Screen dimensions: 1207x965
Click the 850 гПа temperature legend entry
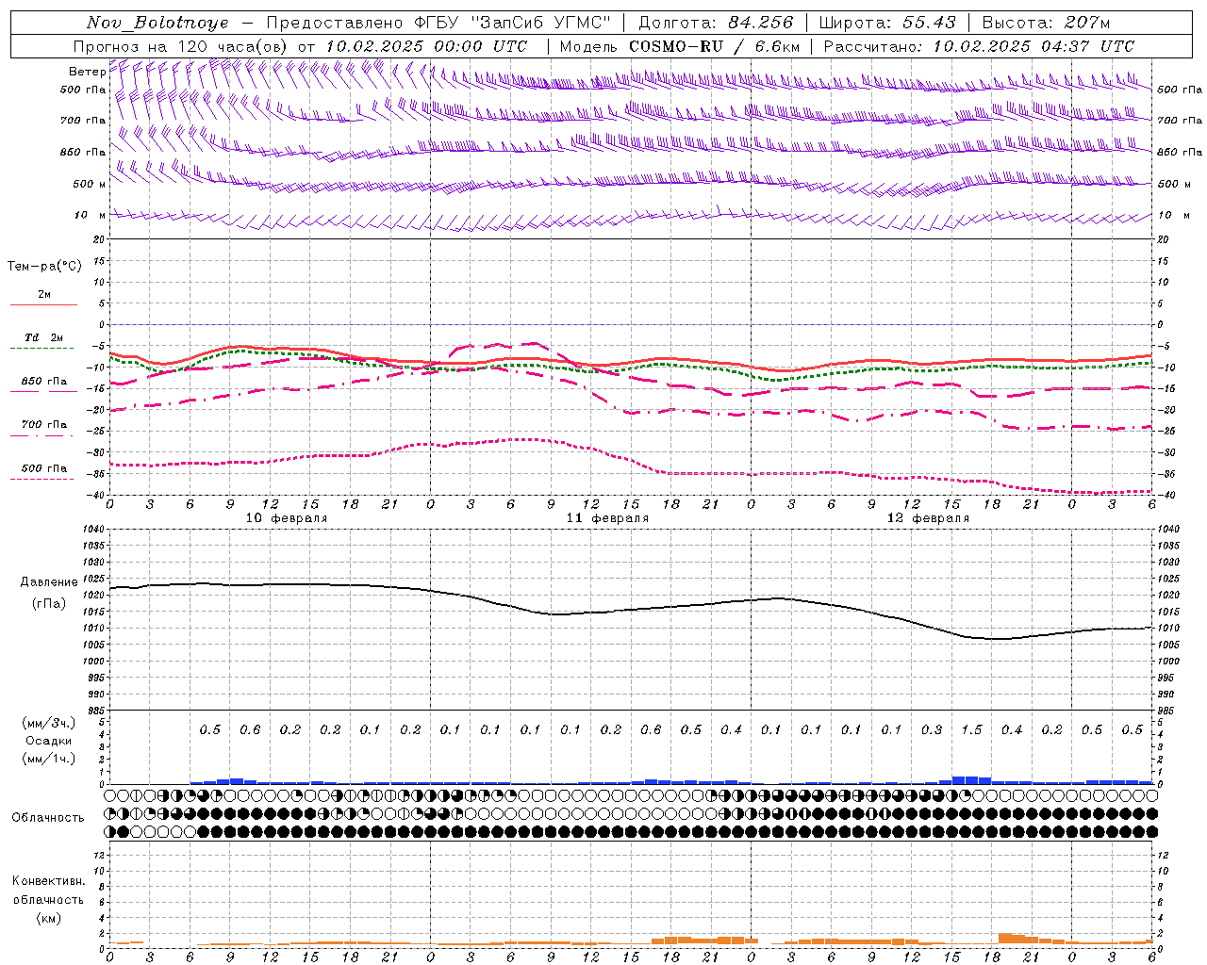(x=44, y=382)
